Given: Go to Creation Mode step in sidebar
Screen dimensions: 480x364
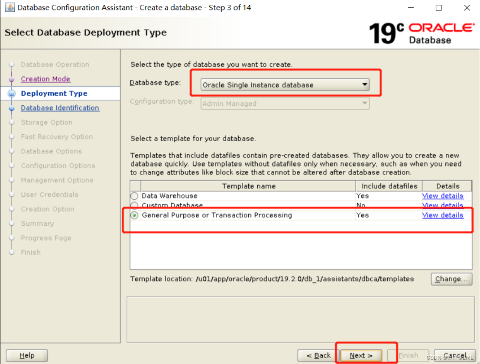Looking at the screenshot, I should pyautogui.click(x=45, y=79).
